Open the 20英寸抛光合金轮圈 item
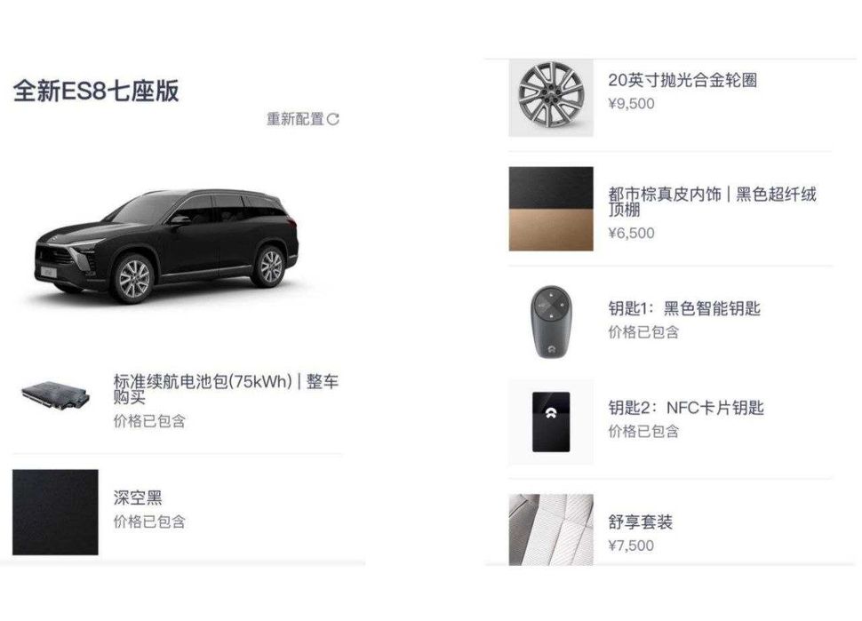The image size is (862, 621). point(682,80)
